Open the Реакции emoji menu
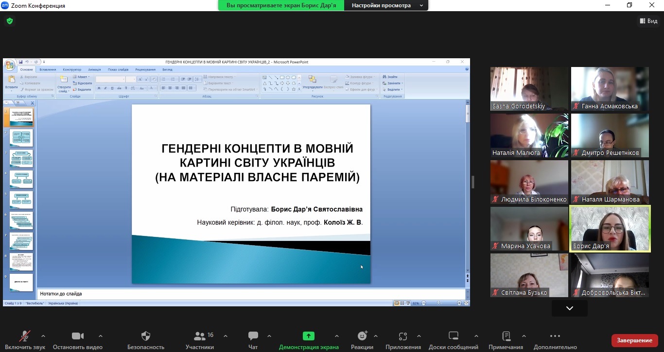 [x=362, y=340]
